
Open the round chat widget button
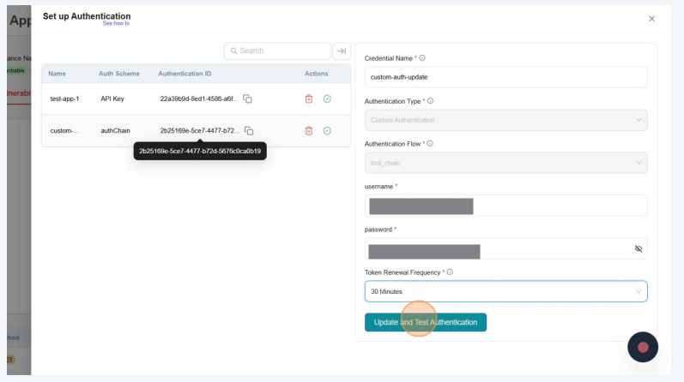(x=643, y=347)
